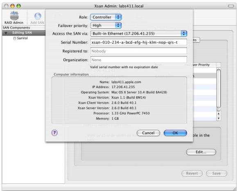The height and width of the screenshot is (191, 237).
Task: Click the list scroll up arrow
Action: (x=219, y=114)
